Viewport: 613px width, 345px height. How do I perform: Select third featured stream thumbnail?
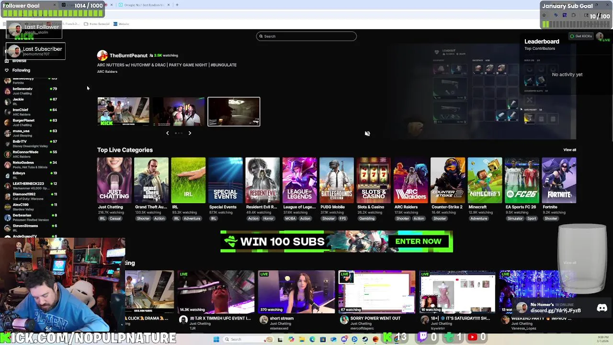234,112
